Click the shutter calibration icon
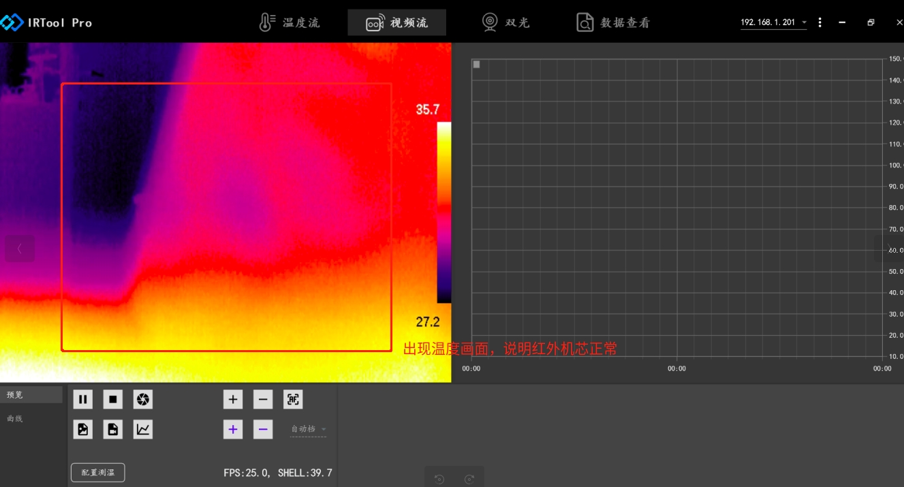The width and height of the screenshot is (904, 487). click(143, 399)
